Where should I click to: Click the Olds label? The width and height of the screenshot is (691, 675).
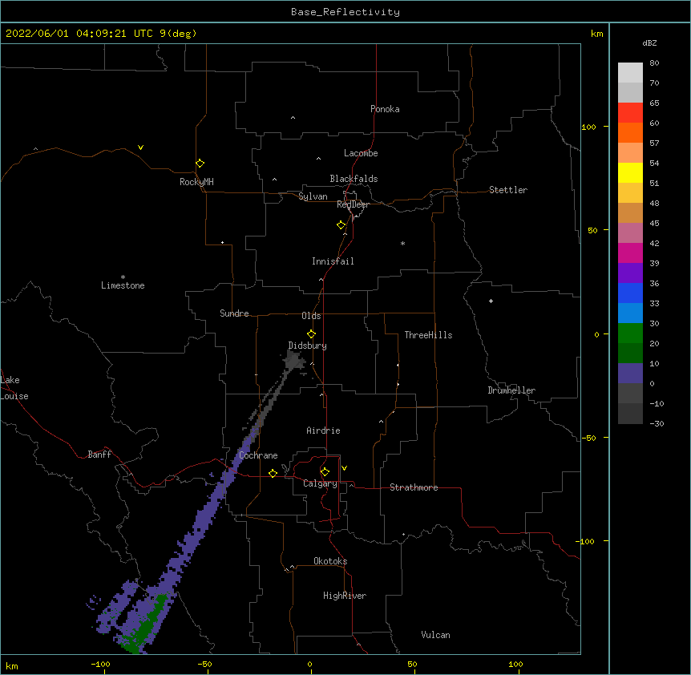coord(311,316)
